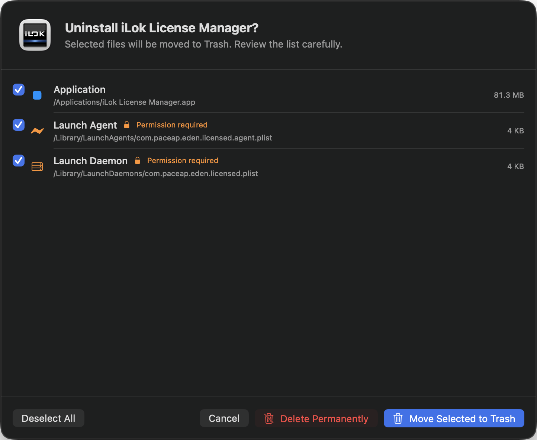Image resolution: width=537 pixels, height=440 pixels.
Task: Click the orange Launch Daemon server icon
Action: pyautogui.click(x=37, y=166)
